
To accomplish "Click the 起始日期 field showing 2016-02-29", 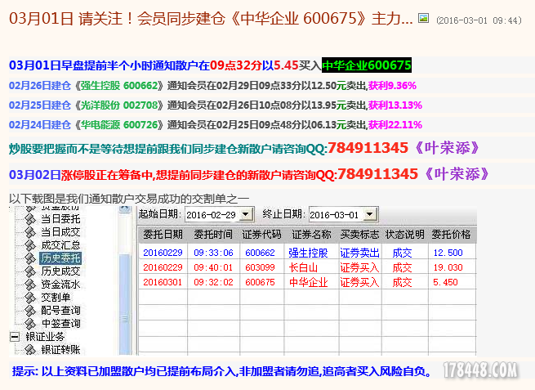I will [219, 214].
